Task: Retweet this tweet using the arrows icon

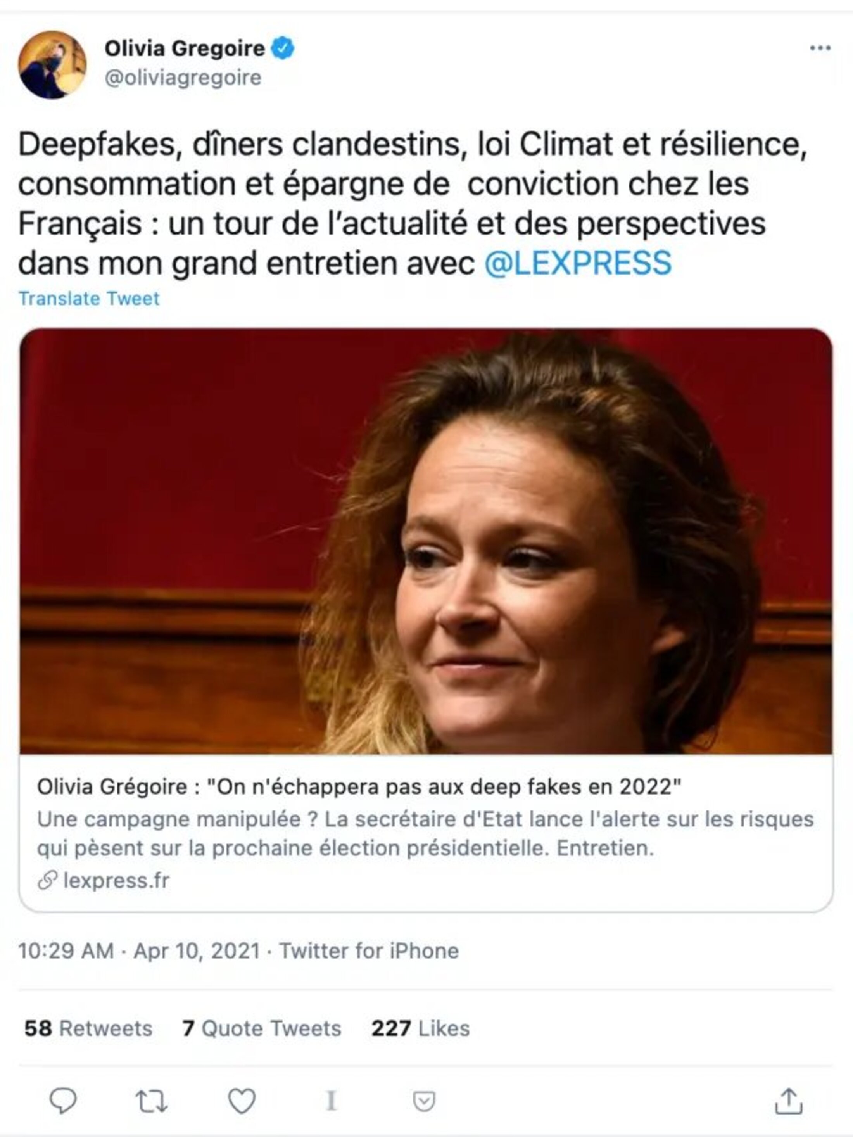Action: click(152, 1101)
